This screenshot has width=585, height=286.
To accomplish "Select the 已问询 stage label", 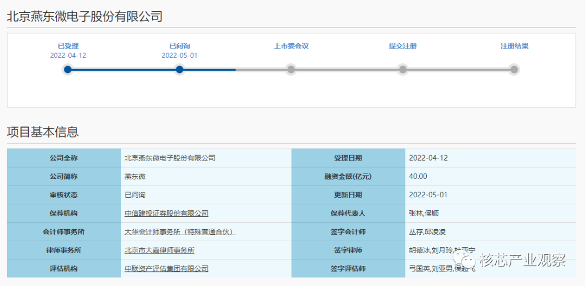I will pos(179,46).
